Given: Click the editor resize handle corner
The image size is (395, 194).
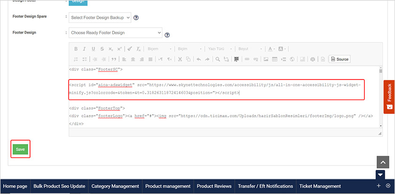Looking at the screenshot, I should [x=380, y=134].
